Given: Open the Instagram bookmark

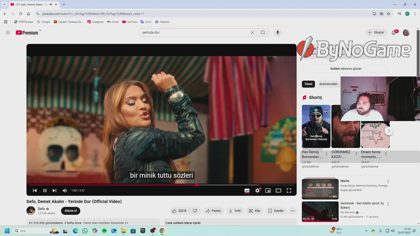Looking at the screenshot, I should (95, 22).
